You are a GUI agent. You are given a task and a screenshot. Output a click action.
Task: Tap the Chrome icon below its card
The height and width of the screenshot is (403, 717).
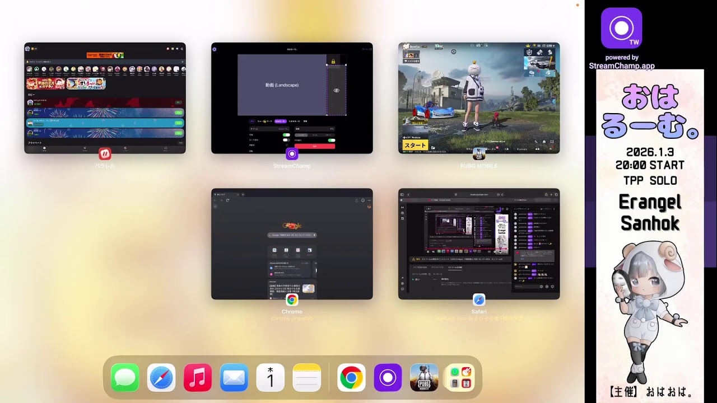point(292,300)
